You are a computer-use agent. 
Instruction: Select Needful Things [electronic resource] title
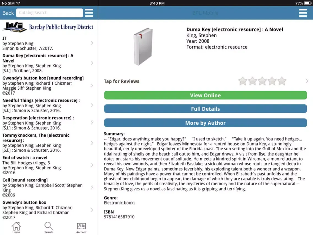pyautogui.click(x=41, y=100)
